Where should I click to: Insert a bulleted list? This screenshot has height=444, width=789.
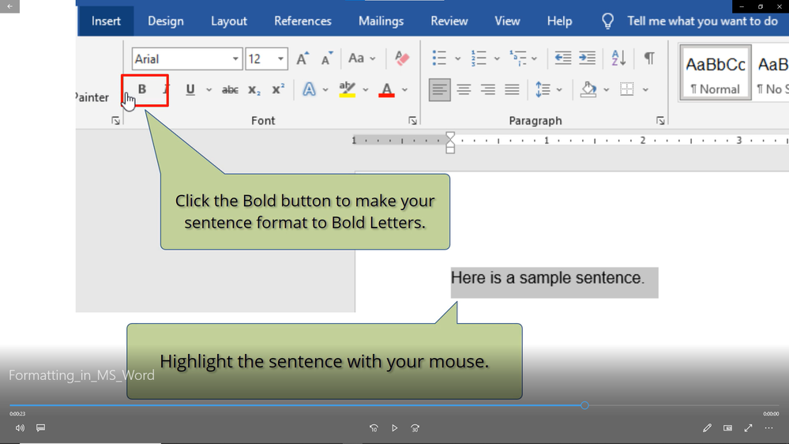tap(439, 58)
